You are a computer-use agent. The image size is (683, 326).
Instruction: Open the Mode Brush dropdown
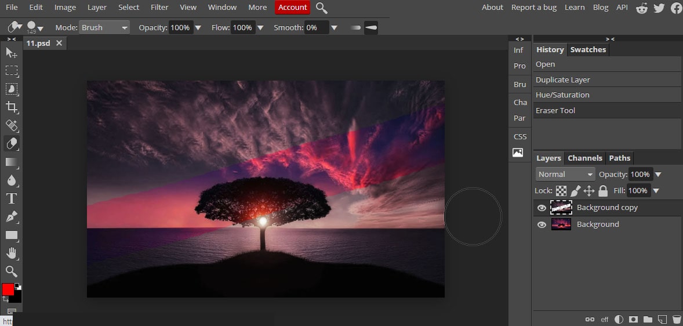[104, 27]
